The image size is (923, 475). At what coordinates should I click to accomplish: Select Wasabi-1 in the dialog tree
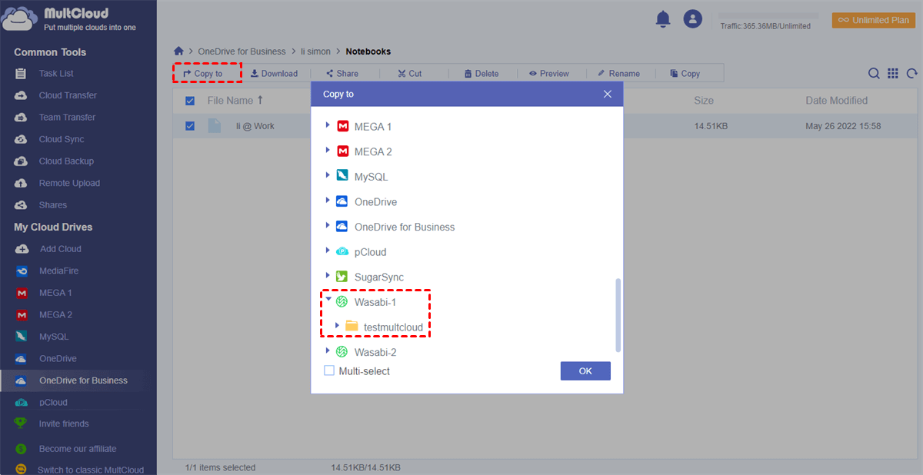375,302
